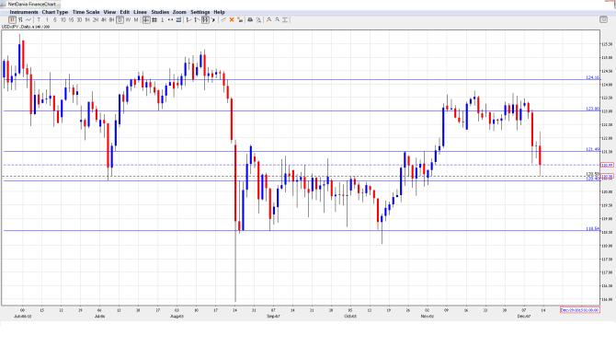Open the Instruments menu
This screenshot has height=347, width=616.
24,12
